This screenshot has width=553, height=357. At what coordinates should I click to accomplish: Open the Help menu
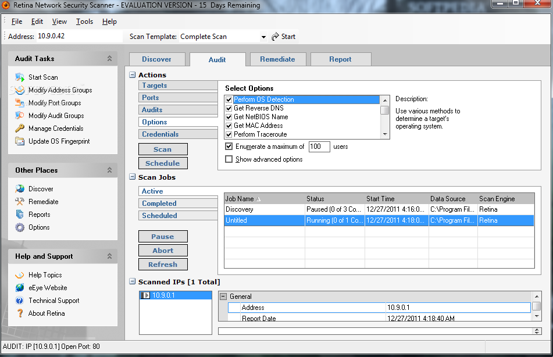coord(109,22)
